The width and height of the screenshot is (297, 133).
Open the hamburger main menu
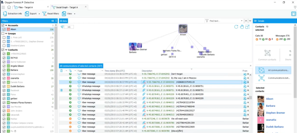[3, 7]
